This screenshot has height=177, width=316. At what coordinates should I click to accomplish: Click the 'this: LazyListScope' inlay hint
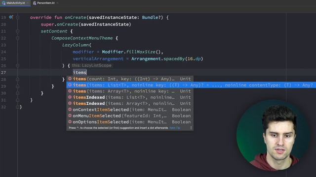coord(92,65)
